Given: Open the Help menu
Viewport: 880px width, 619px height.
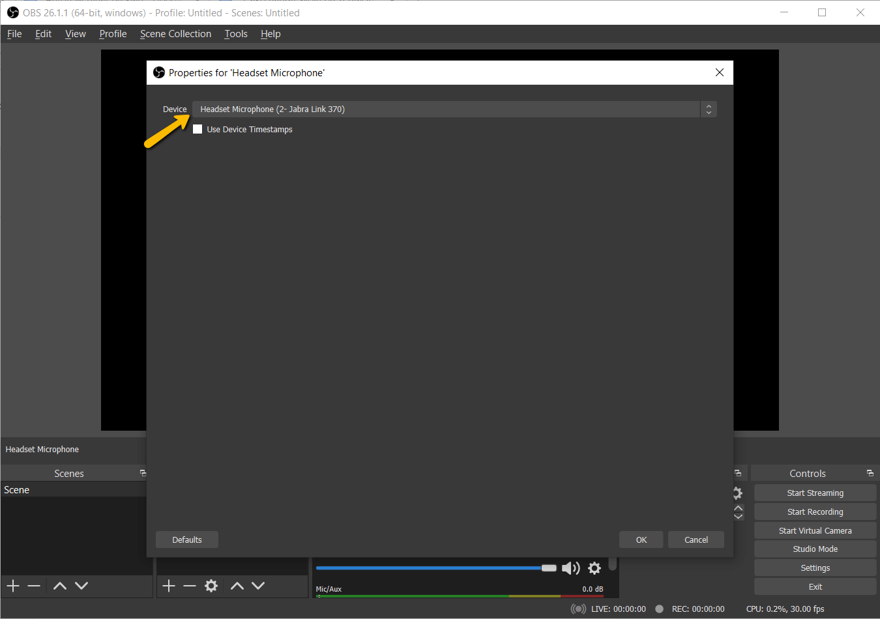Looking at the screenshot, I should pyautogui.click(x=271, y=34).
